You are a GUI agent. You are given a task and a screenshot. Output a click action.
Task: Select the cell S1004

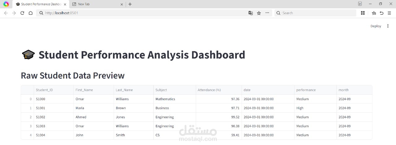tap(54, 135)
